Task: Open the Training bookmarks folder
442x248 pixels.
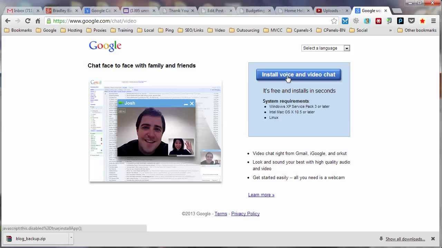Action: 122,30
